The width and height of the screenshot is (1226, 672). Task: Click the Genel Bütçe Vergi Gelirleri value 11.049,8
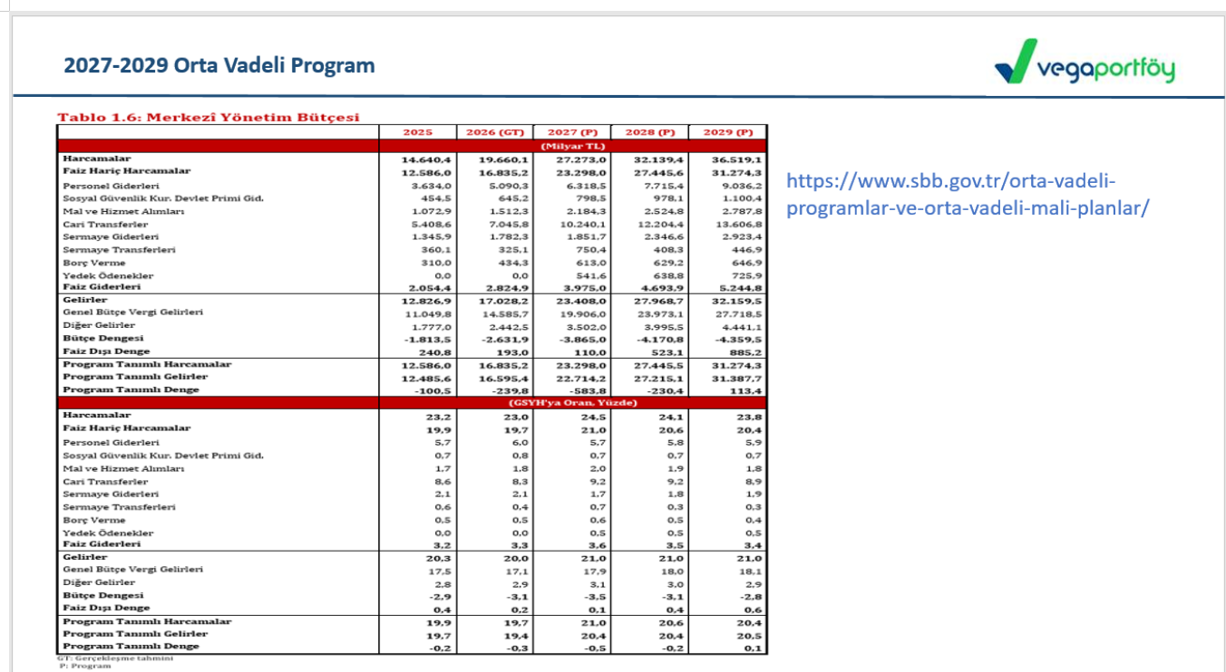click(x=428, y=312)
